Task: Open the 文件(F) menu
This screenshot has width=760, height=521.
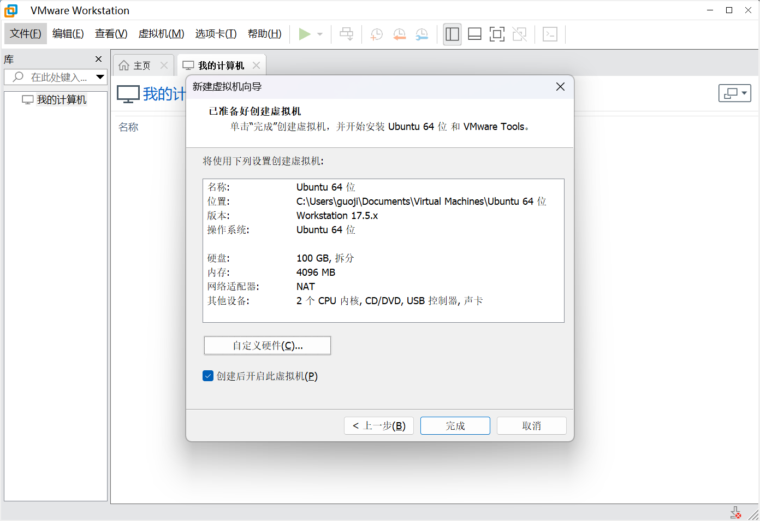Action: click(26, 34)
